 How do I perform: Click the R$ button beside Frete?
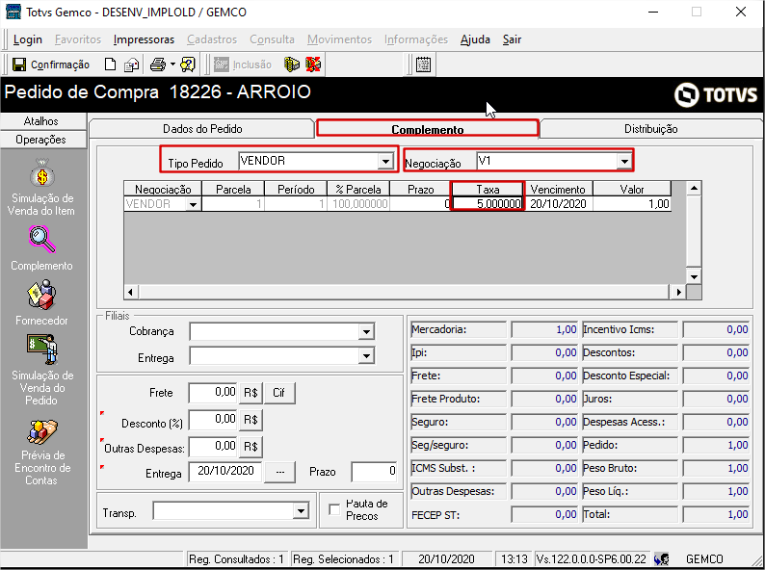click(251, 393)
